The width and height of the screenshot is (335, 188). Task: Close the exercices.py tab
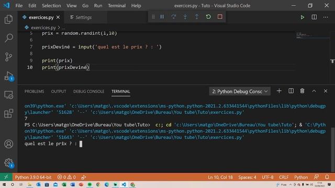(58, 17)
